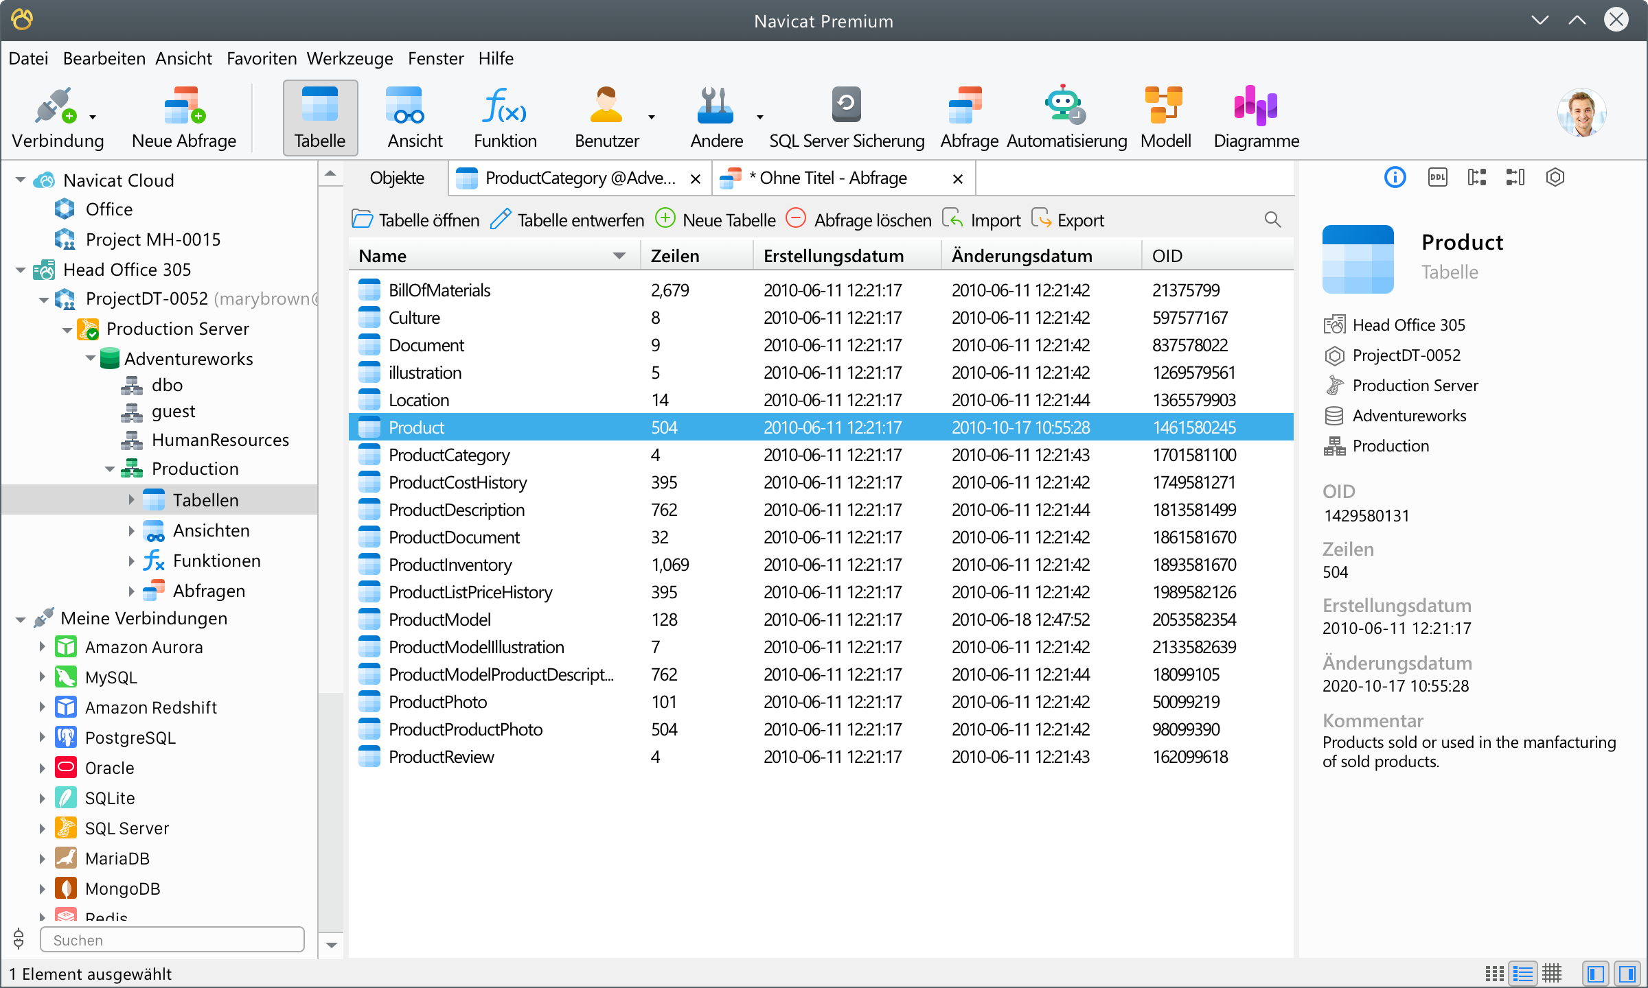Open the Favoriten menu
The width and height of the screenshot is (1648, 988).
[262, 58]
